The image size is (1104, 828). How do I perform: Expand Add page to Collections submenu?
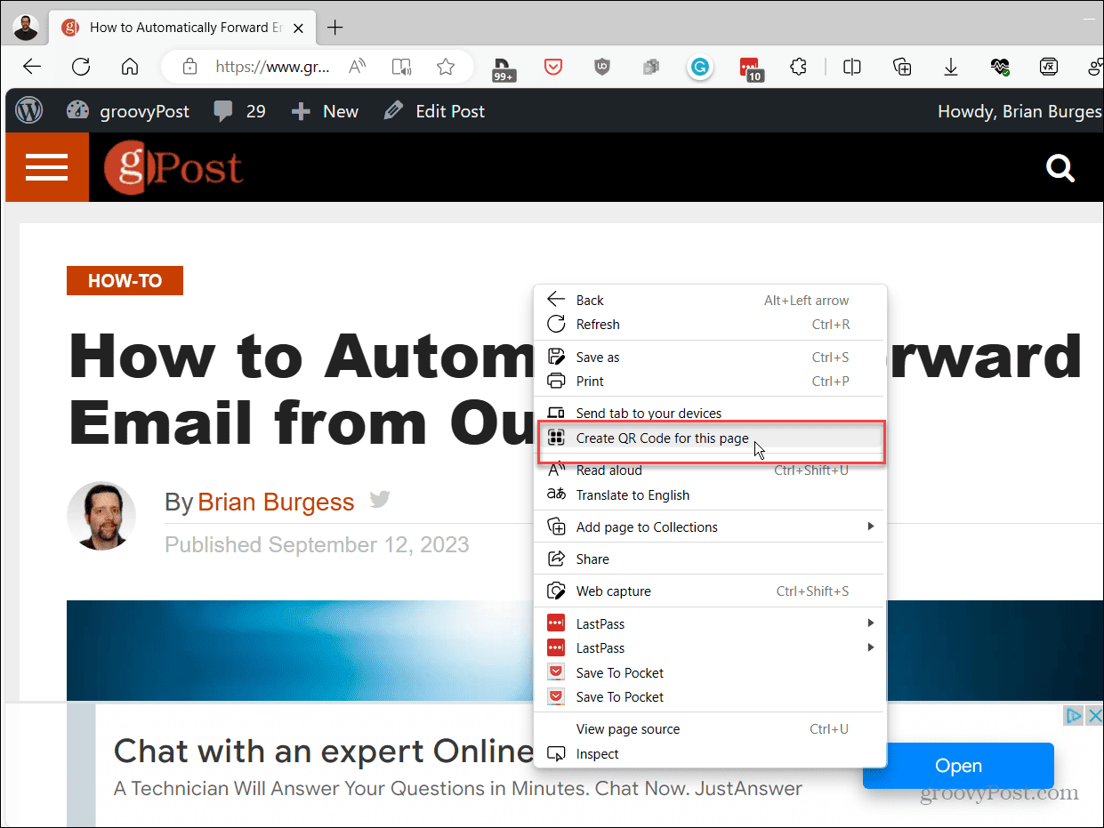(871, 527)
